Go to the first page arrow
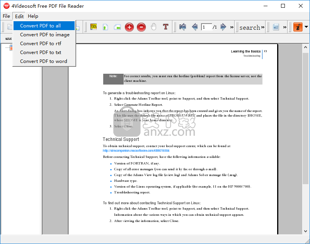Viewport: 310px width, 244px height. [182, 27]
